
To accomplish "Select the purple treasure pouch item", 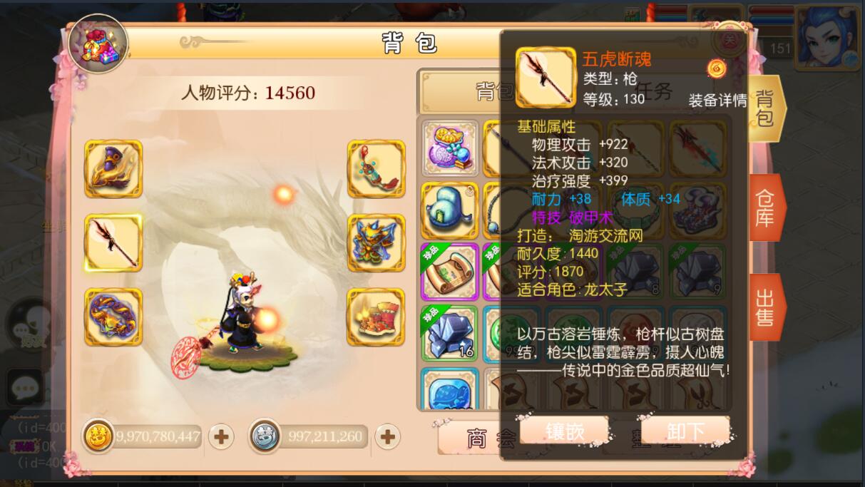I will coord(450,148).
